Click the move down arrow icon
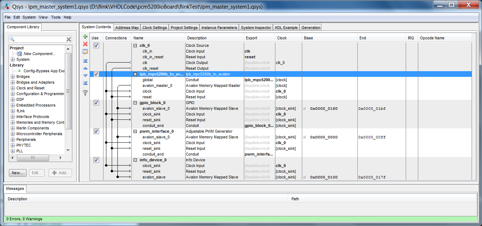This screenshot has height=226, width=482. (85, 75)
